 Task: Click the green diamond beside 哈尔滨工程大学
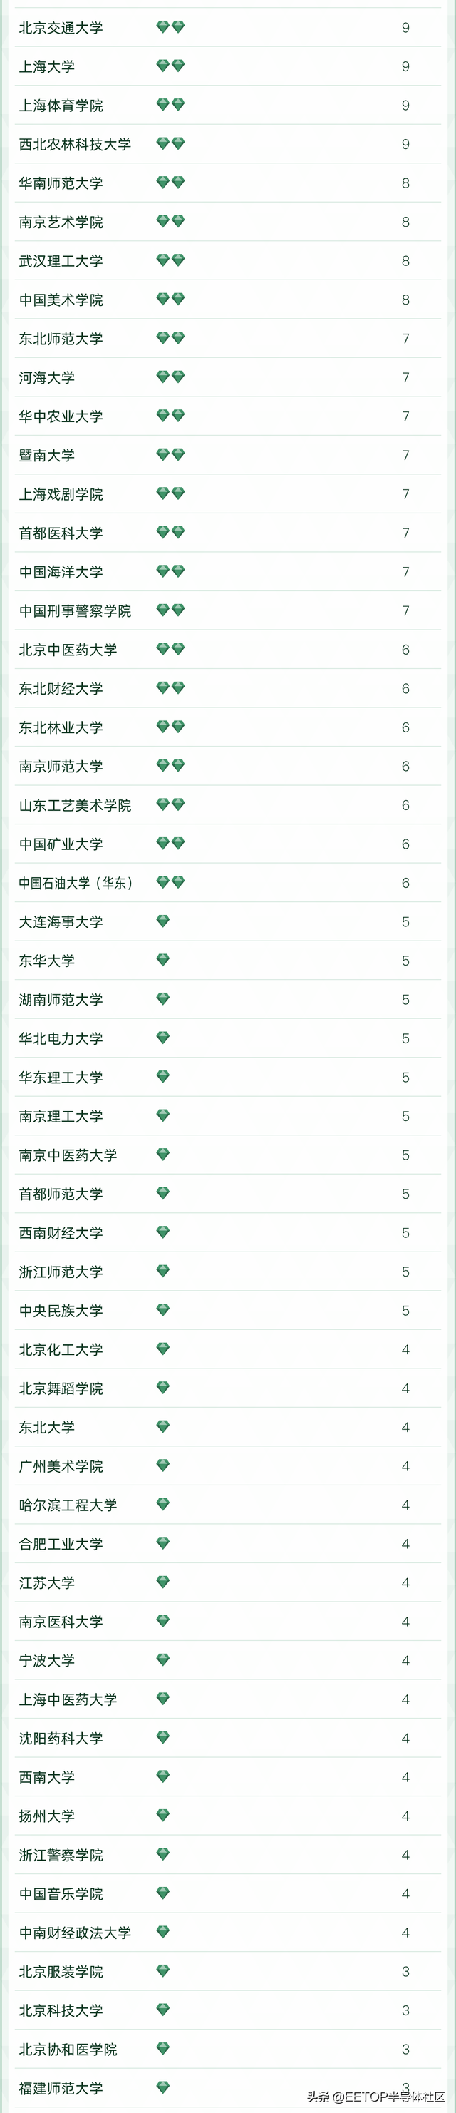tap(163, 1505)
